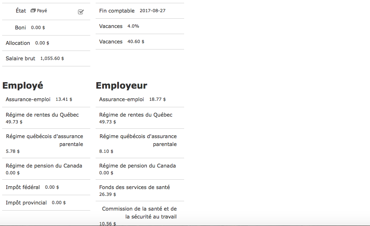This screenshot has width=370, height=226.
Task: Click the Employeur section heading
Action: coord(121,85)
